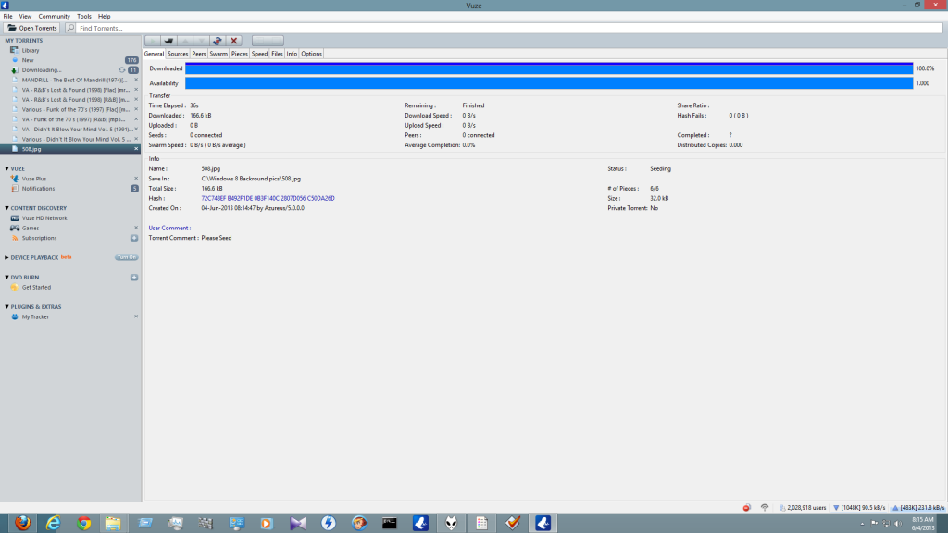Viewport: 948px width, 533px height.
Task: Click the refresh/recheck torrent toolbar icon
Action: click(218, 41)
